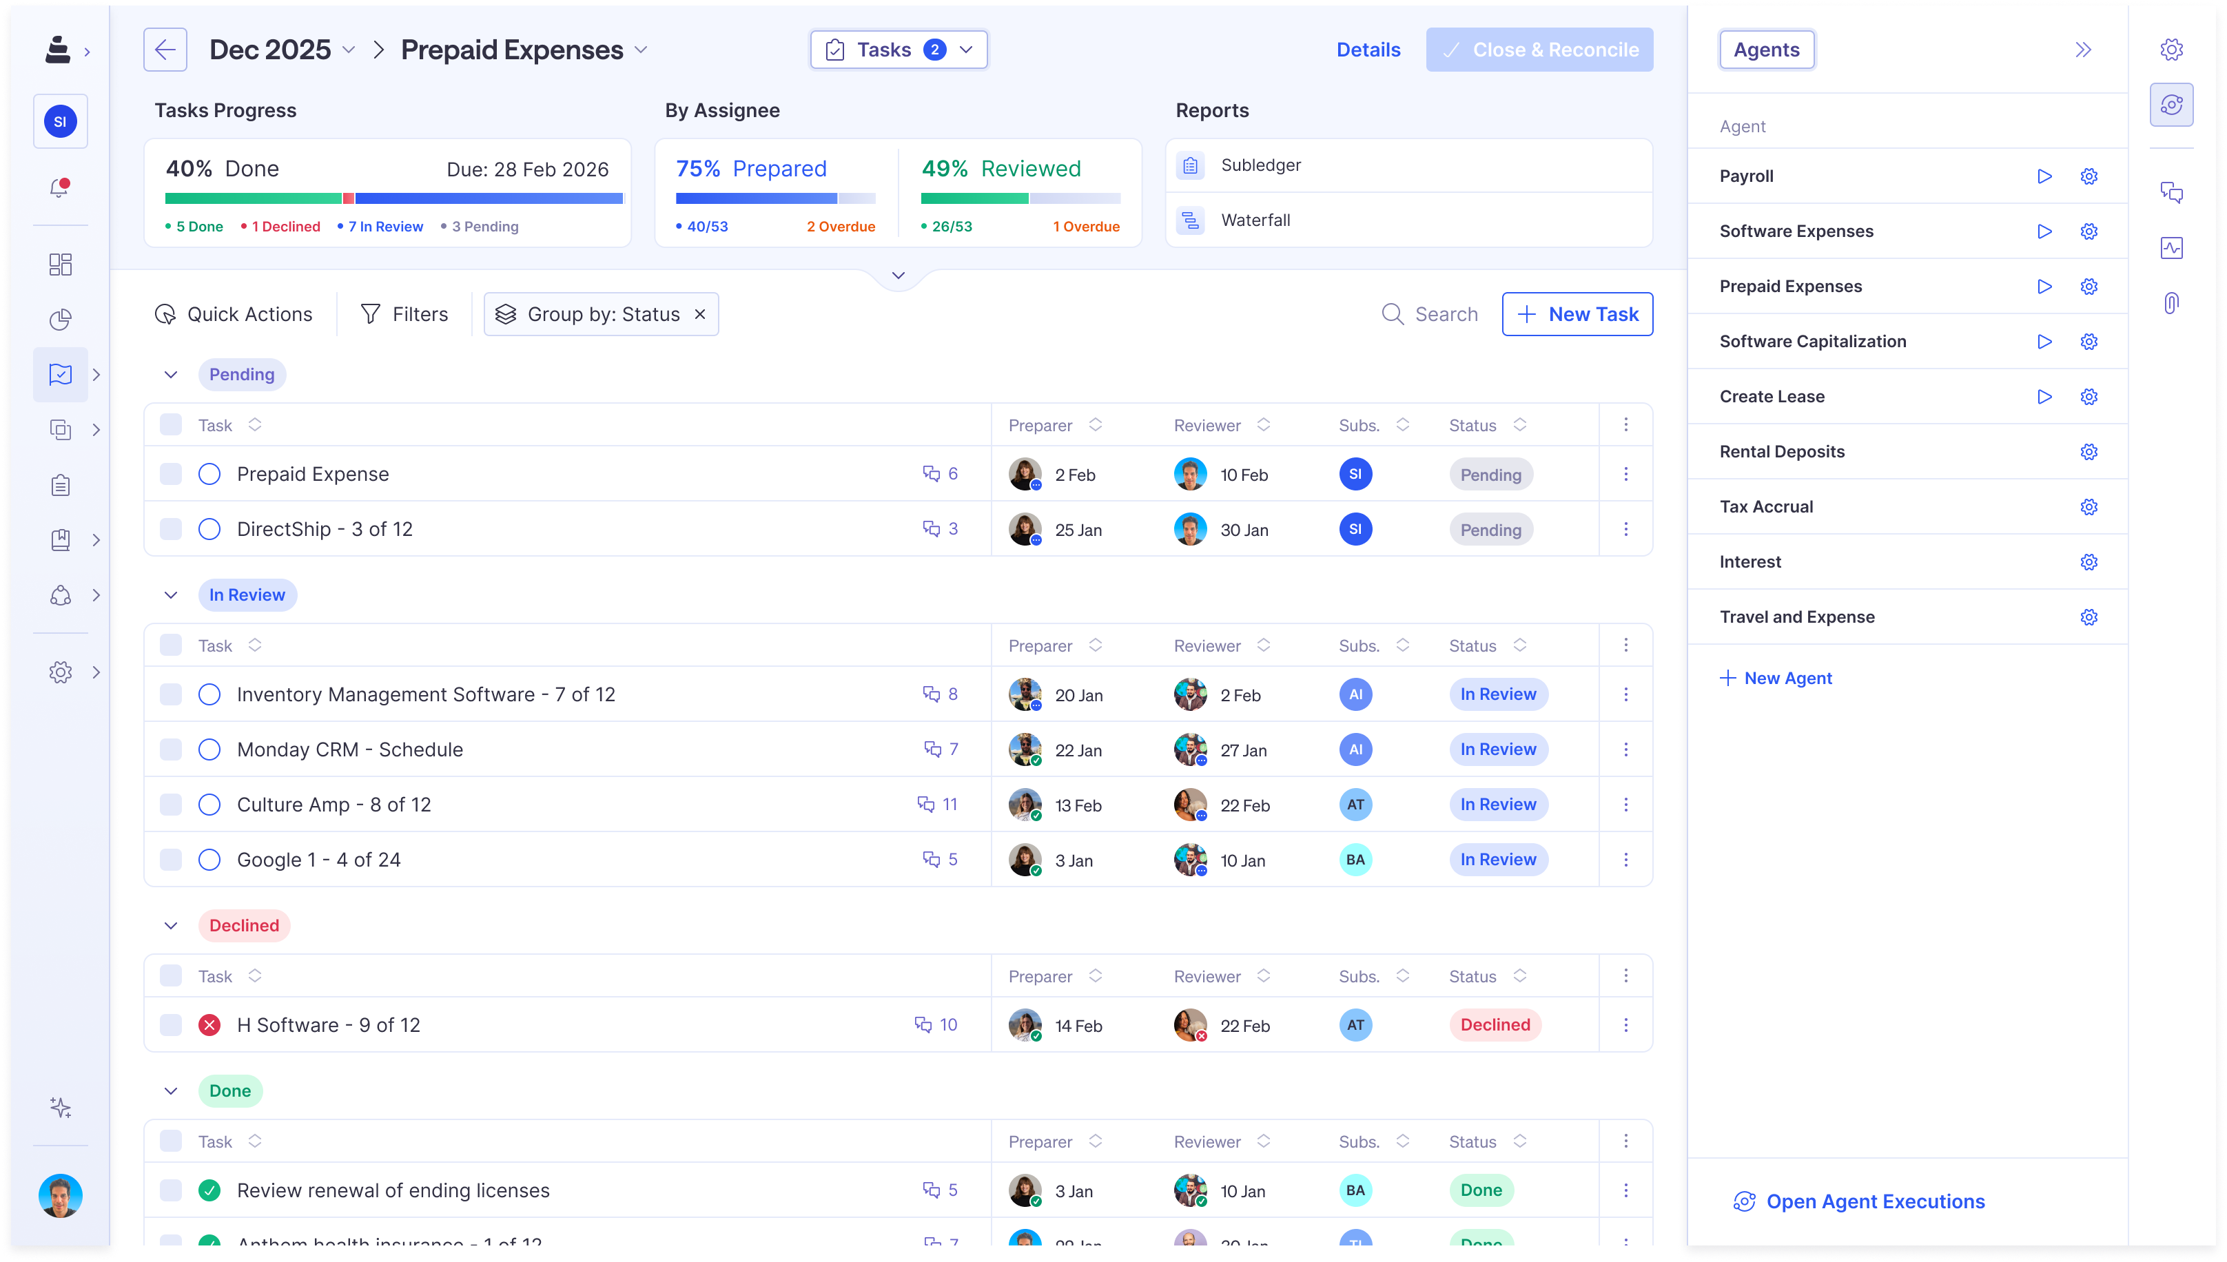Viewport: 2227px width, 1262px height.
Task: Create a New Task
Action: (x=1577, y=313)
